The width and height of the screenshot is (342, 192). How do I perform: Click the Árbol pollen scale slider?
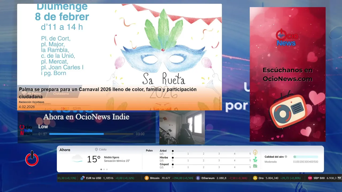pyautogui.click(x=211, y=151)
